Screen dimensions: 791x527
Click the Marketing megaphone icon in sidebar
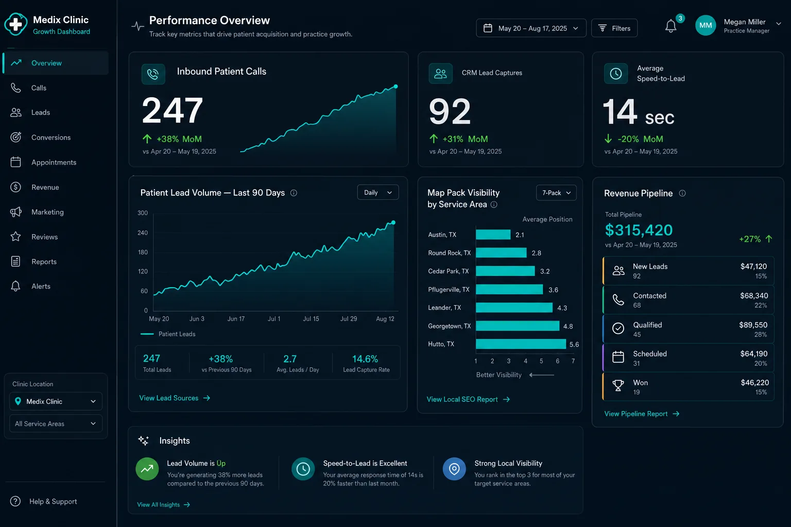point(16,212)
